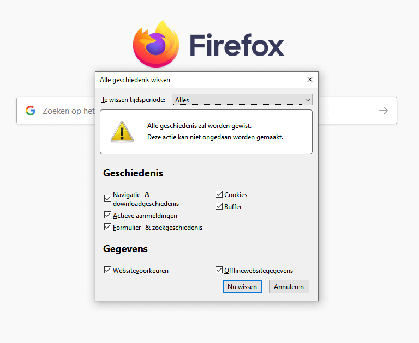Close the Alle geschiedenis wissen dialog
Viewport: 419px width, 343px height.
coord(310,79)
